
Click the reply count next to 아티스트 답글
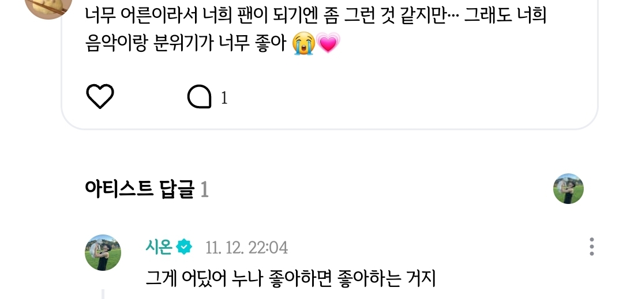click(204, 190)
